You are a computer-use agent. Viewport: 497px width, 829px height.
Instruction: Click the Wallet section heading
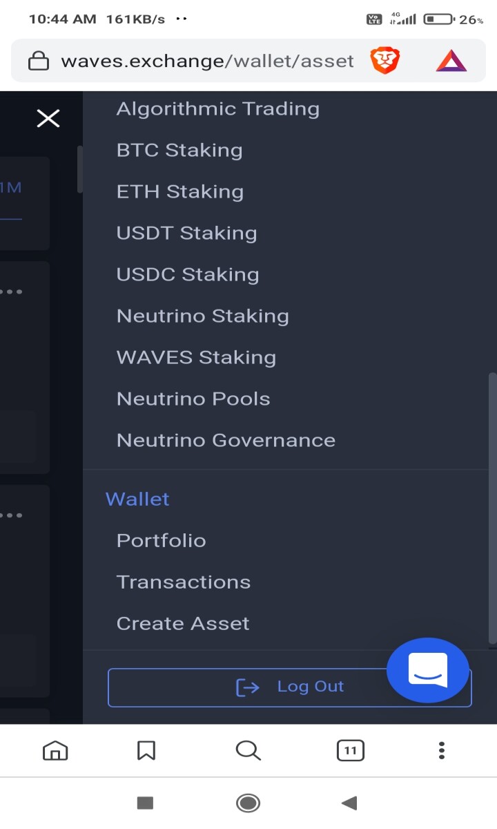click(137, 499)
